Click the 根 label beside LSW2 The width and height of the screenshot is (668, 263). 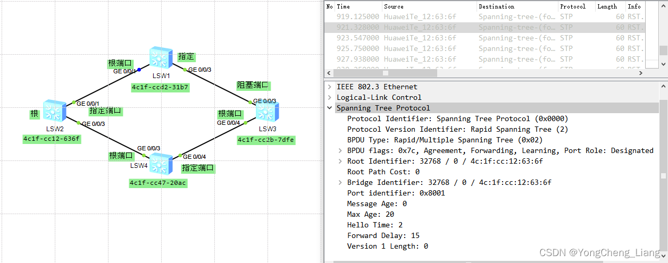point(34,114)
